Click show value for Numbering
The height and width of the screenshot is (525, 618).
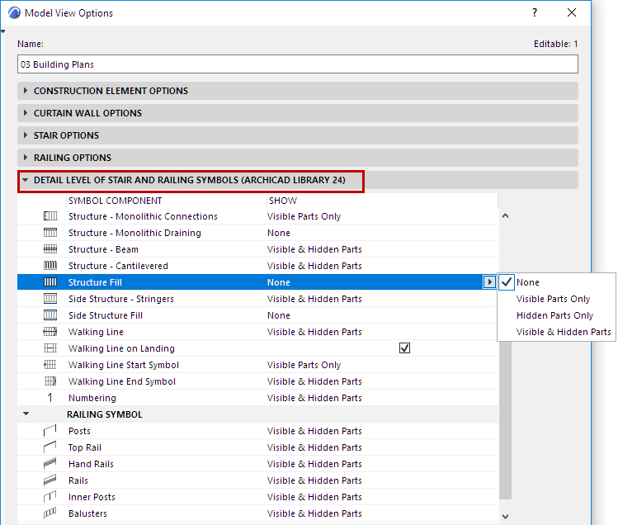(x=314, y=398)
